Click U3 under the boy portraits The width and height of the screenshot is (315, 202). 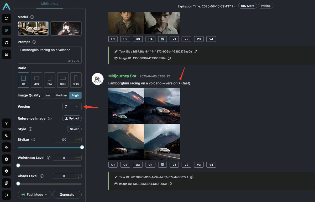138,39
